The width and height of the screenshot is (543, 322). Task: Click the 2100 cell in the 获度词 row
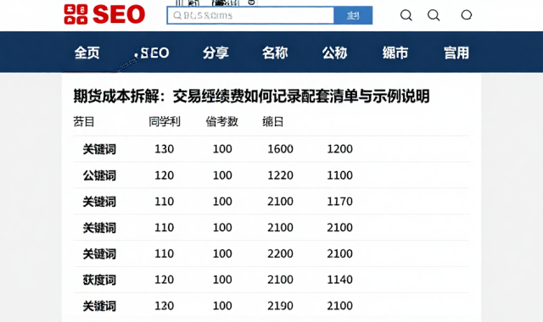[x=280, y=280]
